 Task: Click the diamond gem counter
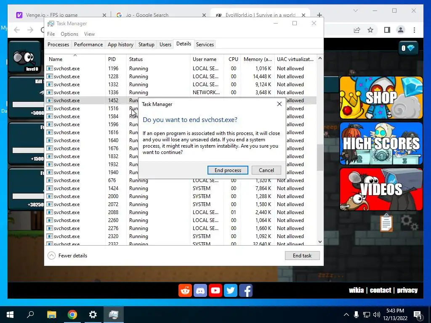coord(408,48)
